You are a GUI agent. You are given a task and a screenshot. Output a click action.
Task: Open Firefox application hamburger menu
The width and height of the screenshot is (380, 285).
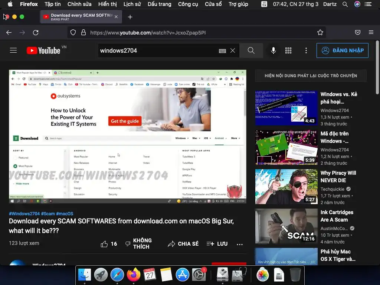(371, 33)
